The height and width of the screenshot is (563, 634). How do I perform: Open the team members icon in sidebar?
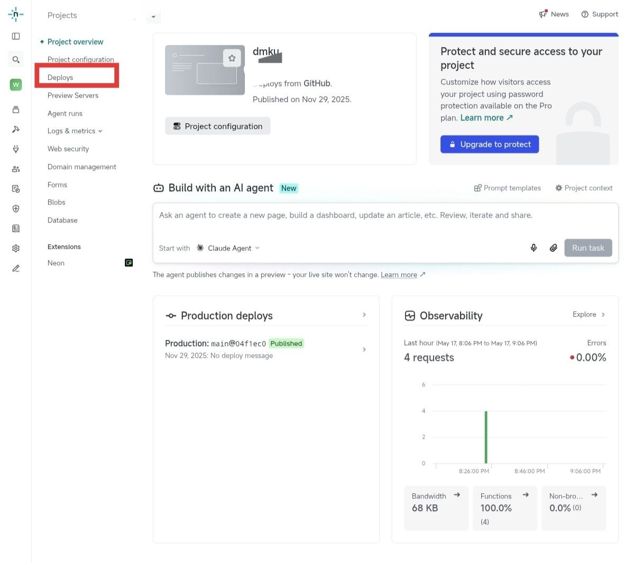(x=16, y=169)
